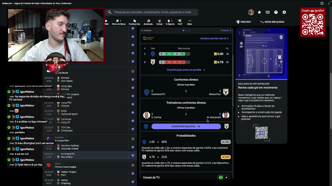332x186 pixels.
Task: Click the yellow W: 50% badge for Macarthur
Action: (225, 157)
